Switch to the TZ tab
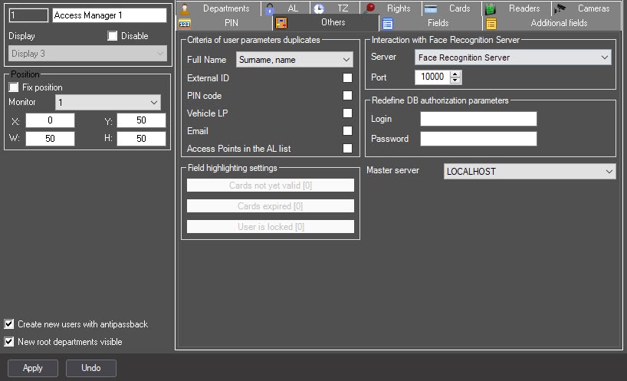Screen dimensions: 627x381 [x=335, y=8]
